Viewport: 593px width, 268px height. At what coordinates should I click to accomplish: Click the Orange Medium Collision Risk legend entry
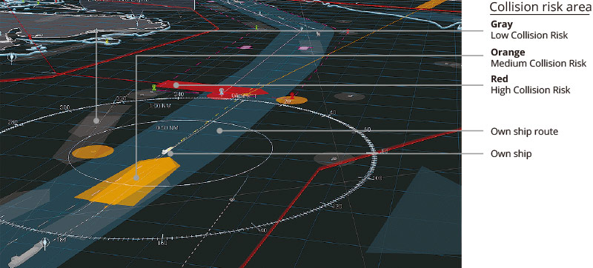point(539,58)
